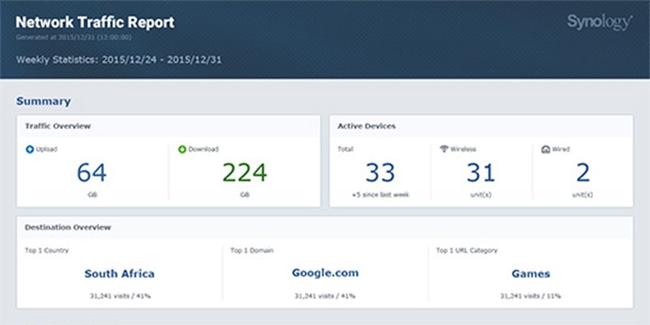Click the green Download arrow icon

tap(182, 149)
